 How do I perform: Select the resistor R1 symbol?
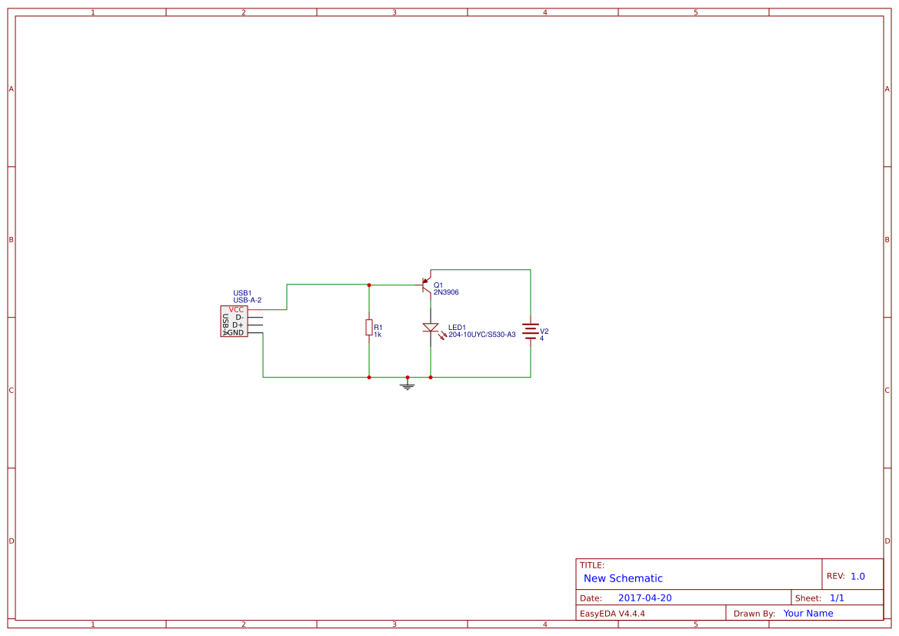(x=368, y=327)
